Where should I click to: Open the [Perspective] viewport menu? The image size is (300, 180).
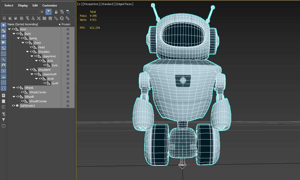click(x=91, y=4)
